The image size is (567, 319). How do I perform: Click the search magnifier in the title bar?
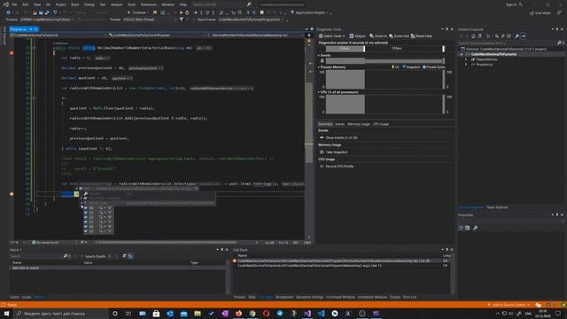pyautogui.click(x=249, y=4)
